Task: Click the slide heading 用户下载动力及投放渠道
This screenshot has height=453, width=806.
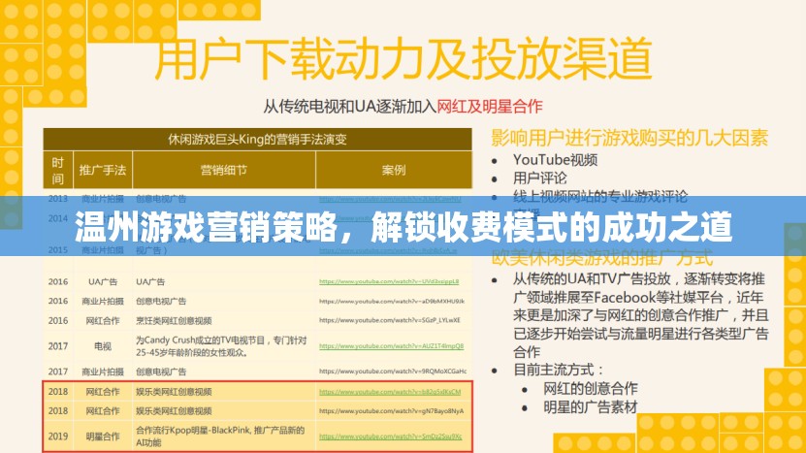Action: 403,57
